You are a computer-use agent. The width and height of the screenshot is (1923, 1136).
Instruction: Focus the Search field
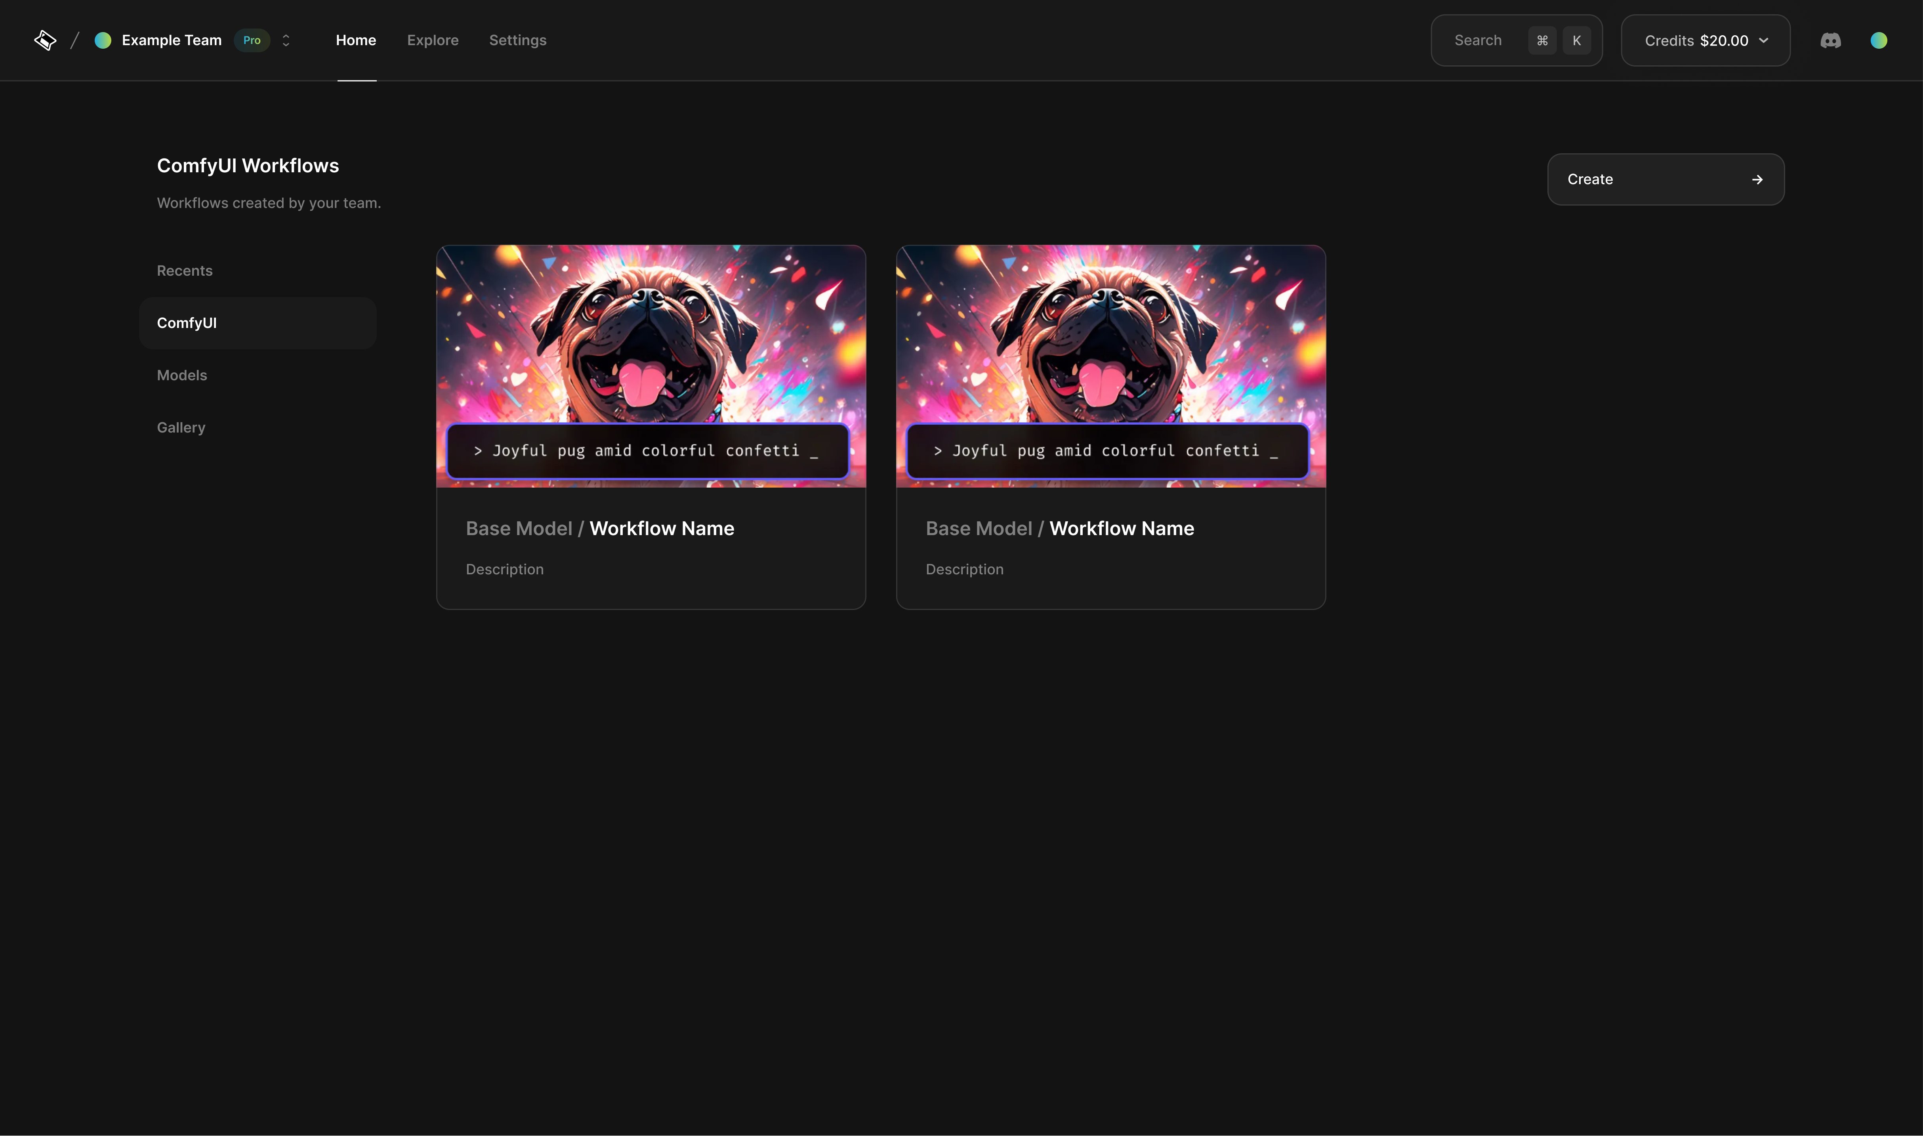1477,40
